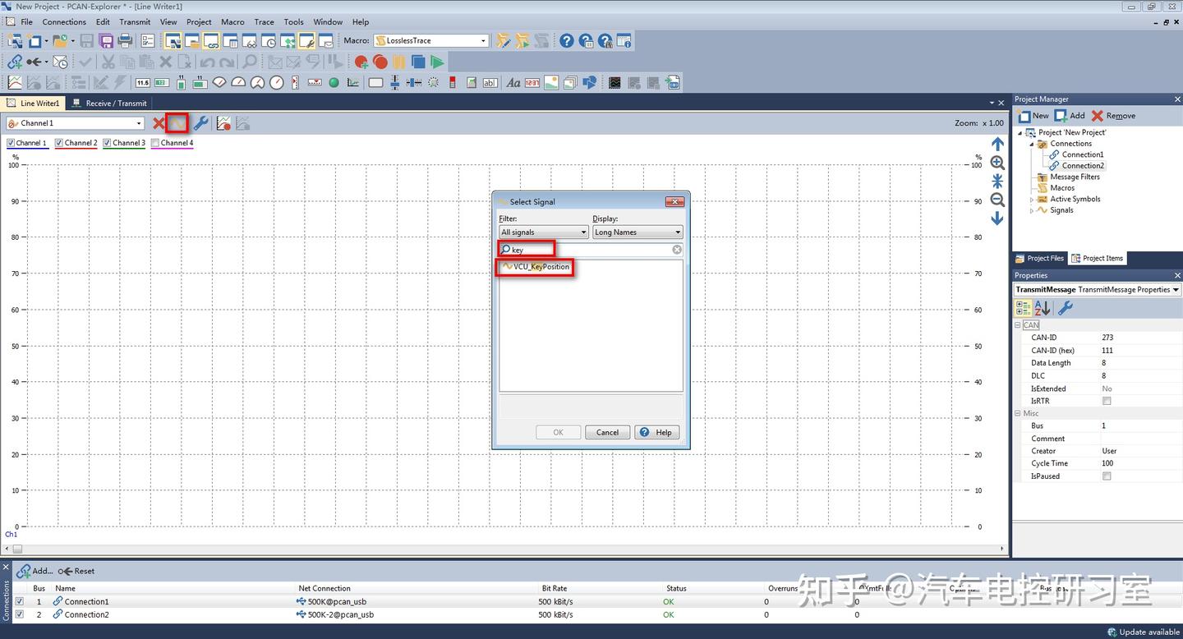1183x639 pixels.
Task: Click the signal curve icon beside red X
Action: (x=177, y=123)
